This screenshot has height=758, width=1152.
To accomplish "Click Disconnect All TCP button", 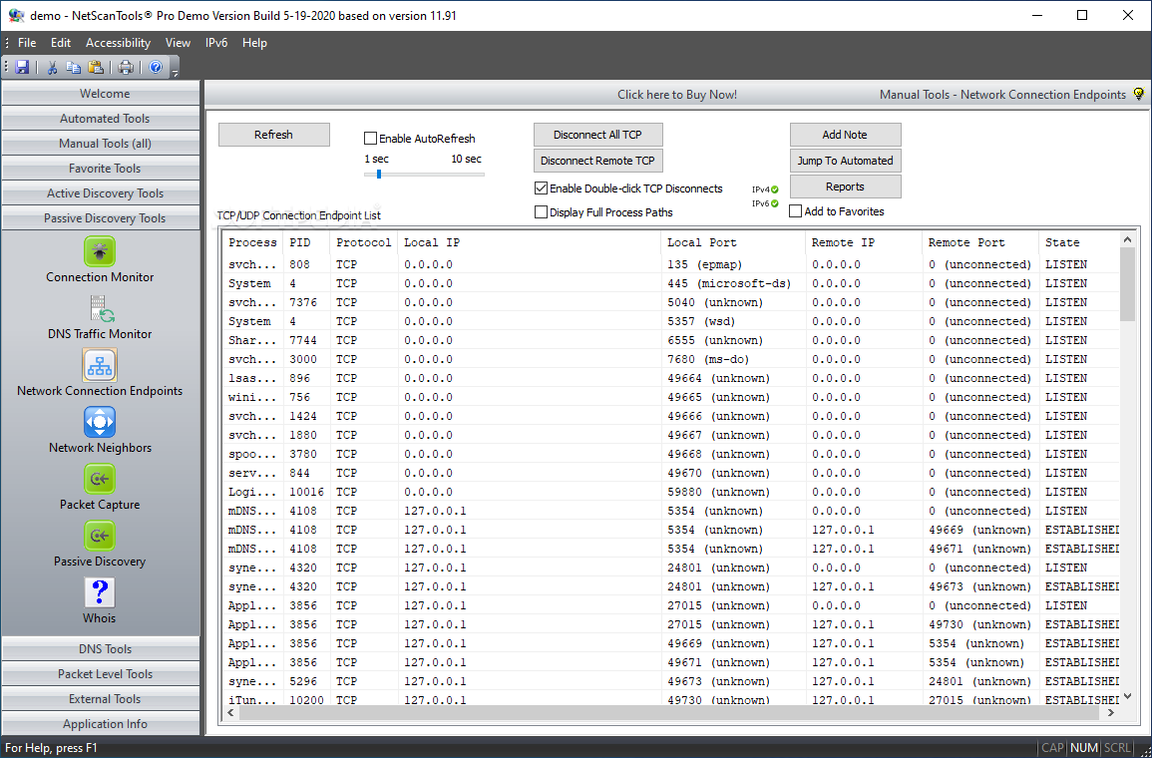I will coord(598,135).
